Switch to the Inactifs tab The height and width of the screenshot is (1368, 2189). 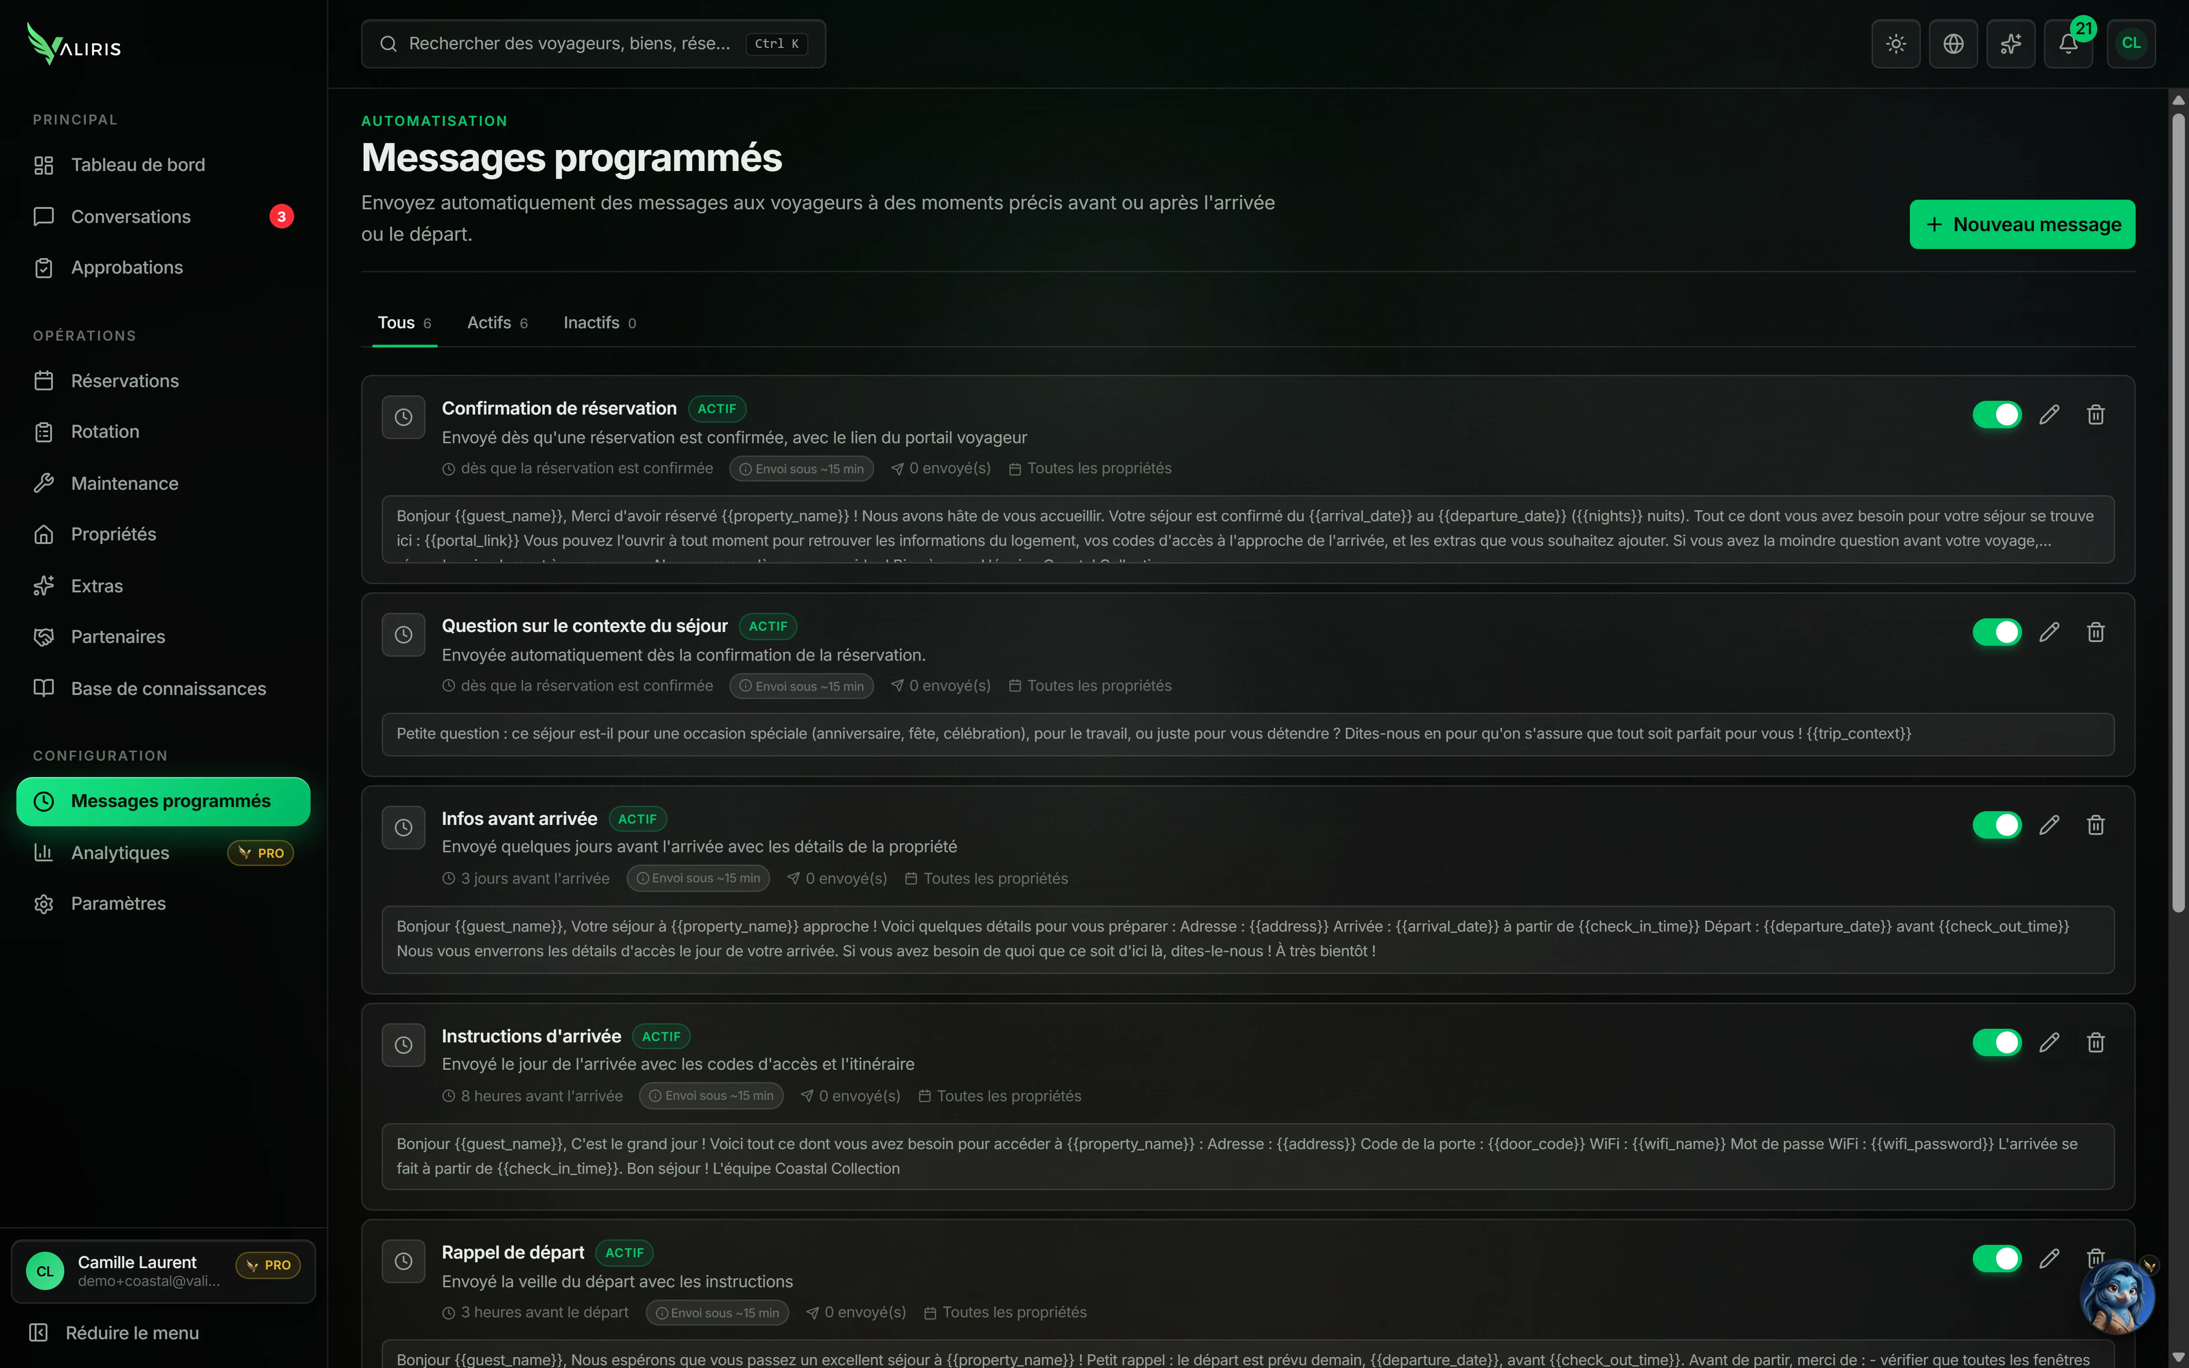point(600,323)
